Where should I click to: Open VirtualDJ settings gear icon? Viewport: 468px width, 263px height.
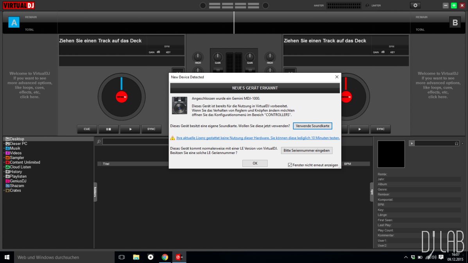(415, 5)
